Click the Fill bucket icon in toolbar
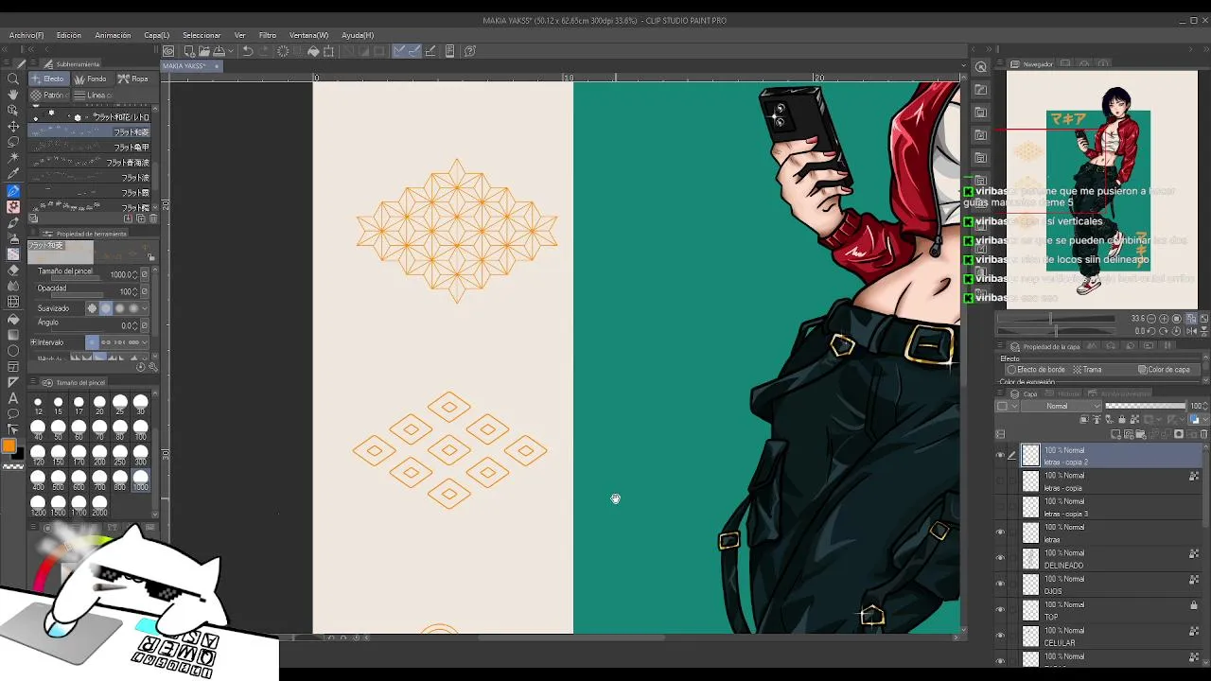 point(313,51)
